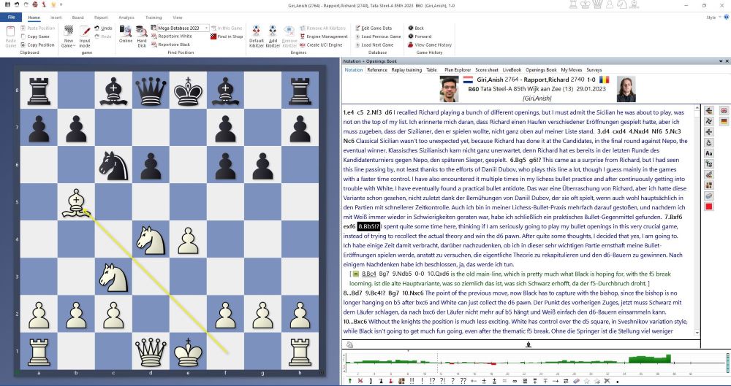Image resolution: width=731 pixels, height=386 pixels.
Task: Open the notation pane options arrow
Action: point(721,61)
